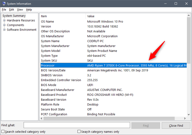The width and height of the screenshot is (192, 135).
Task: Select the Embedded Controller Version row
Action: pos(113,80)
